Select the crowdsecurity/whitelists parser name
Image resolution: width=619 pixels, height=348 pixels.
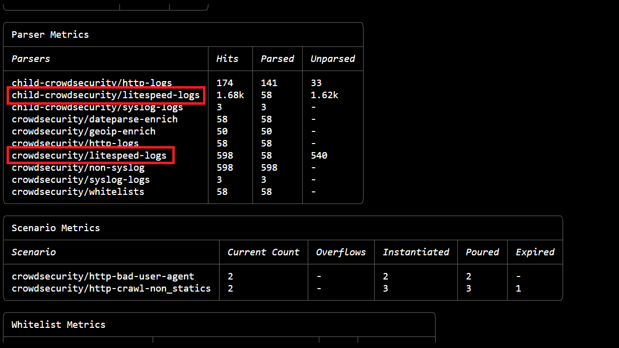pyautogui.click(x=78, y=192)
